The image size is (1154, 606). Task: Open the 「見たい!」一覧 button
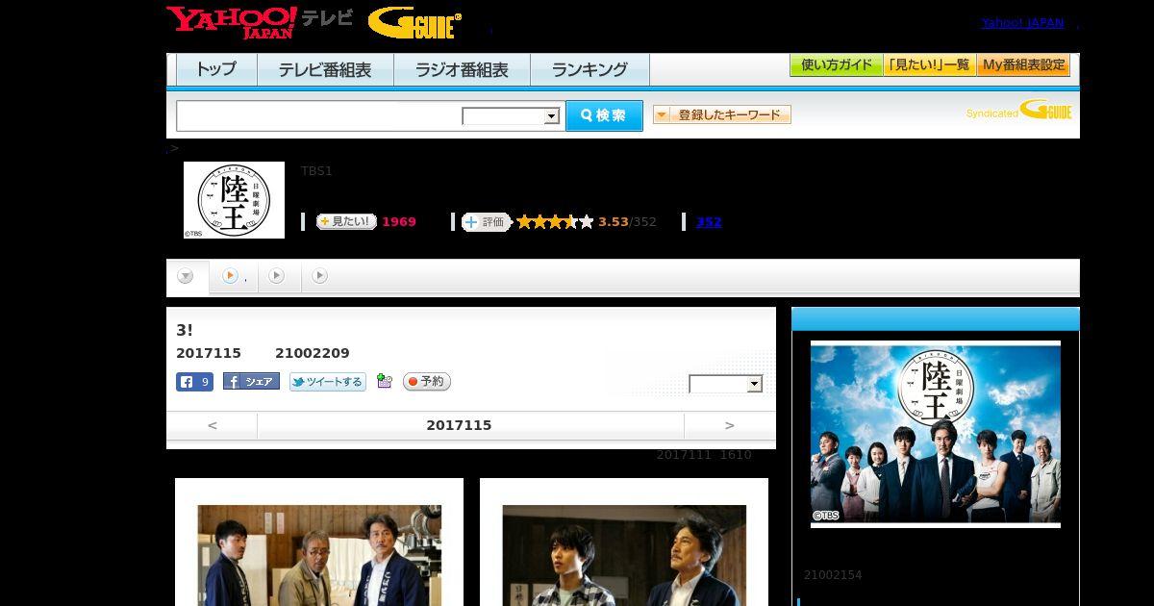tap(929, 65)
